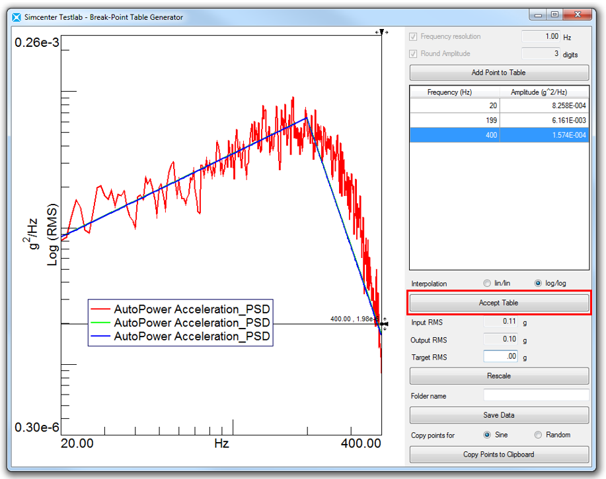The width and height of the screenshot is (606, 479).
Task: Toggle the Frequency resolution checkbox
Action: 414,37
